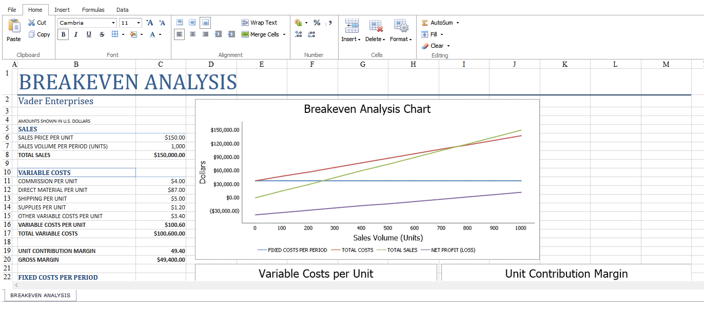Screen dimensions: 704x310
Task: Click the Cut scissors icon
Action: (x=32, y=23)
